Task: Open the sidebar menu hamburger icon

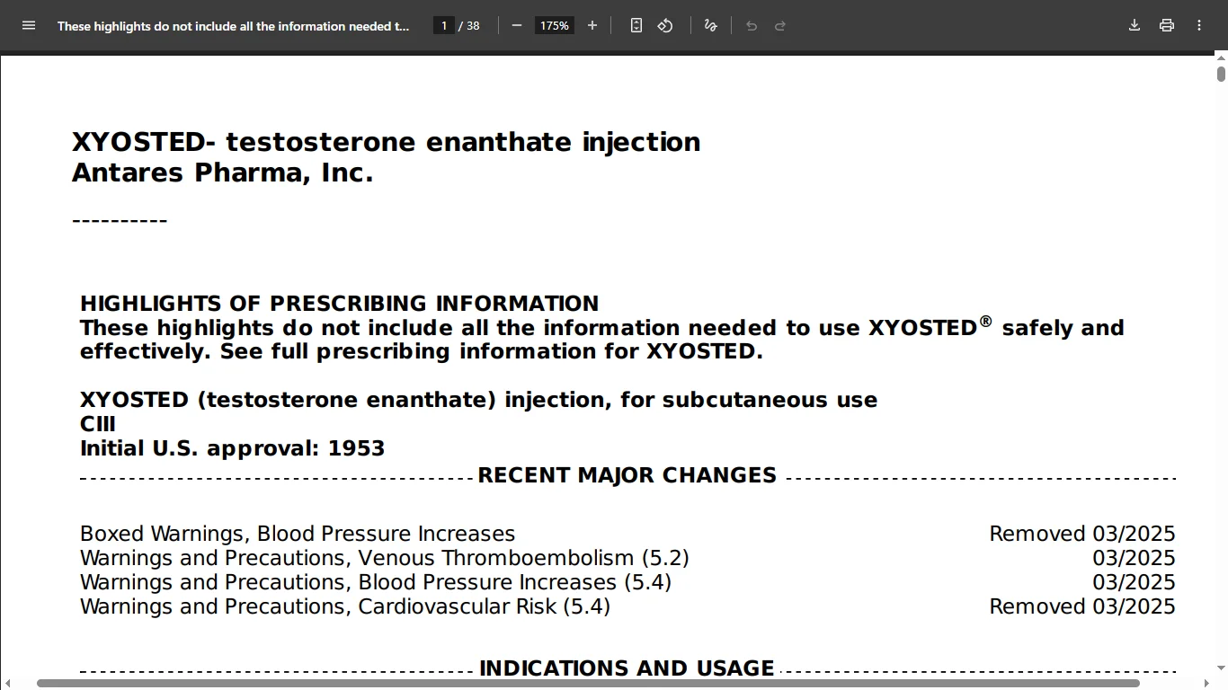Action: tap(29, 25)
